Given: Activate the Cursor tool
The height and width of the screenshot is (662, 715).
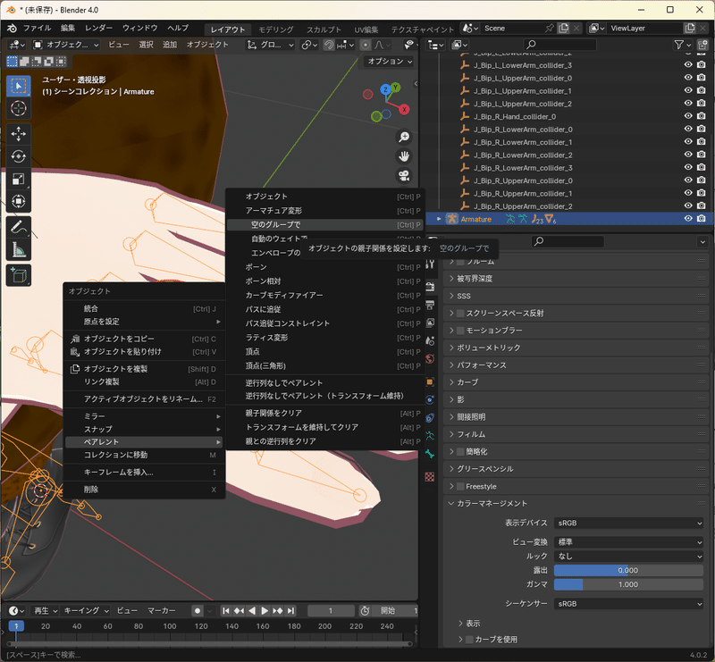Looking at the screenshot, I should tap(18, 108).
